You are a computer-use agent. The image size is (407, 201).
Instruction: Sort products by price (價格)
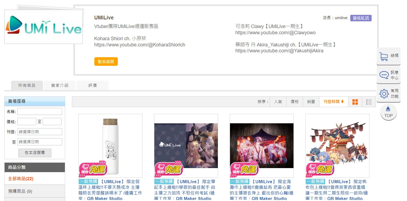pos(295,102)
